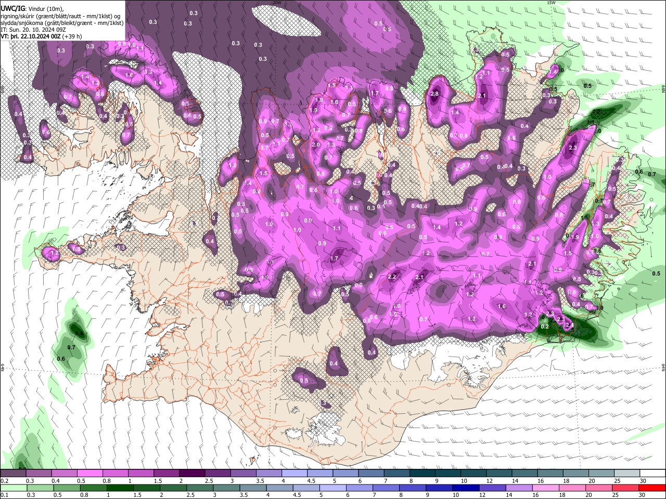Screen dimensions: 666x499
Task: Pick the bright red swatch on the rain scale
Action: (x=652, y=488)
